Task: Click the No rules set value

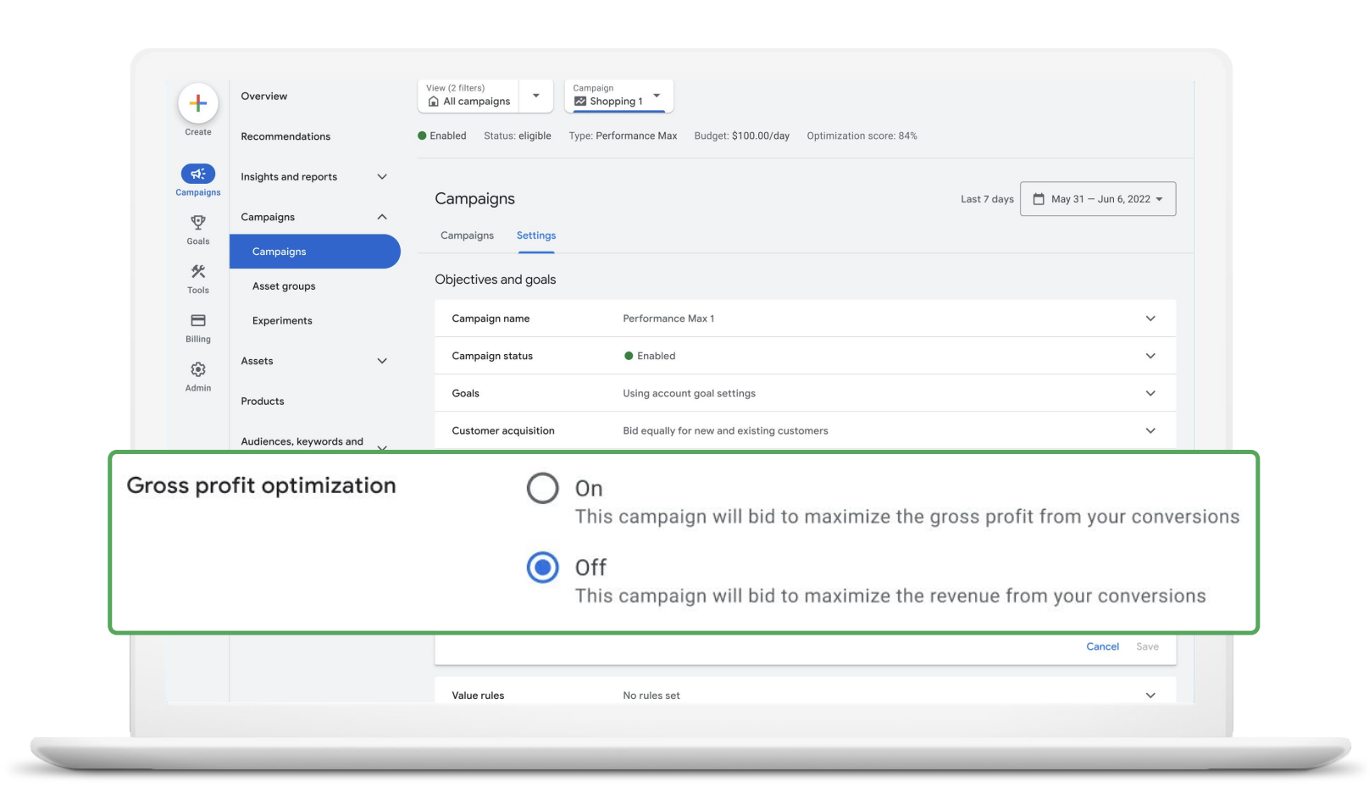Action: [651, 695]
